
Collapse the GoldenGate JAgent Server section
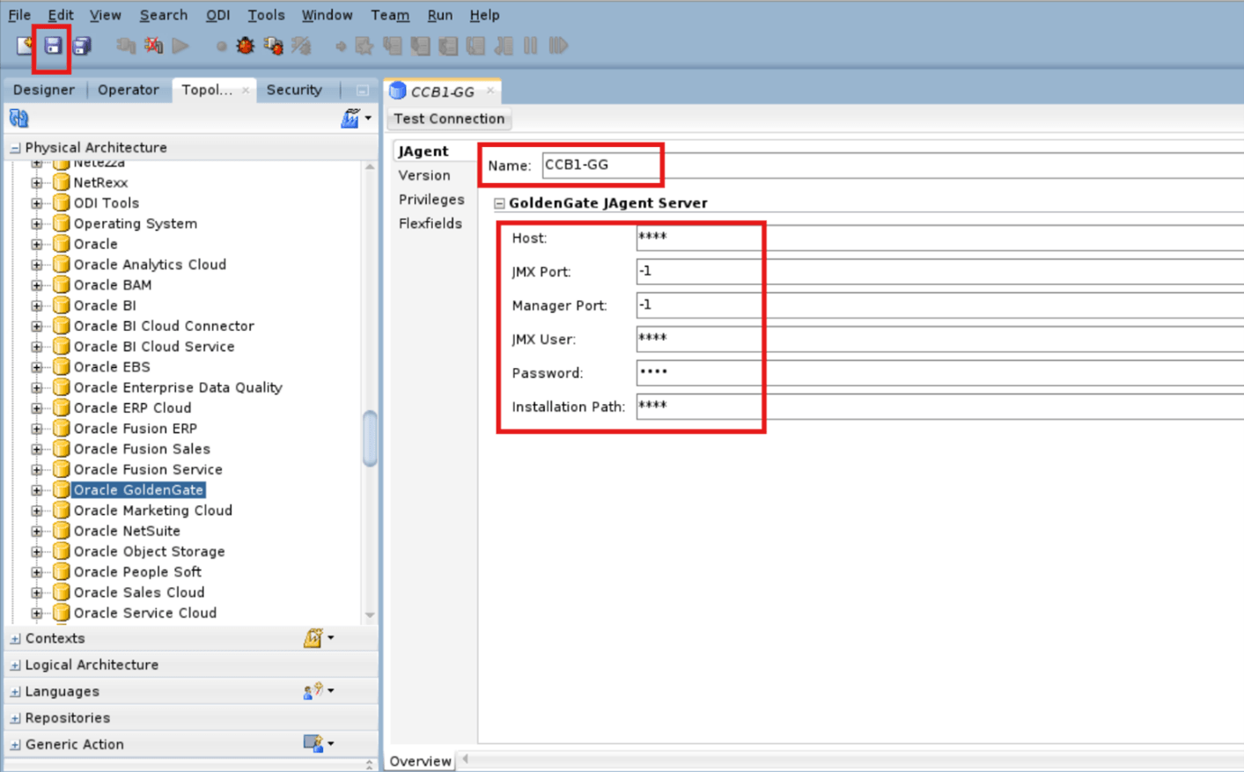coord(499,202)
